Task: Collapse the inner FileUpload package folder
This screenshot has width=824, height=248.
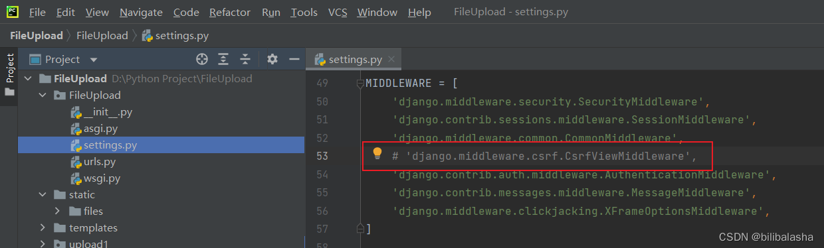Action: click(43, 95)
